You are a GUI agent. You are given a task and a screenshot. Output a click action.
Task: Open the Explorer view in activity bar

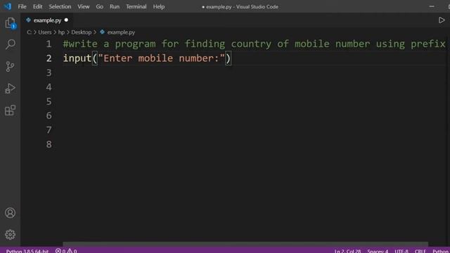[x=11, y=22]
